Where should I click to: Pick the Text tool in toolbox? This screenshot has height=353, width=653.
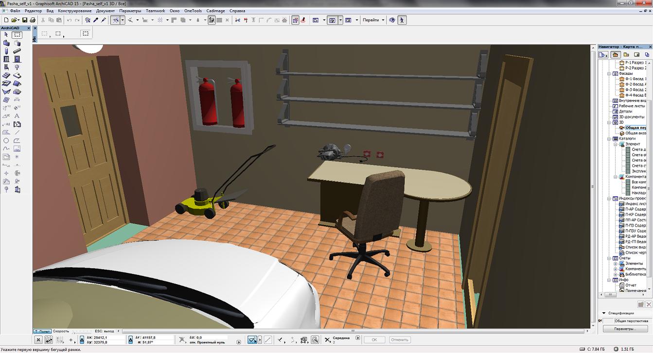tap(17, 116)
